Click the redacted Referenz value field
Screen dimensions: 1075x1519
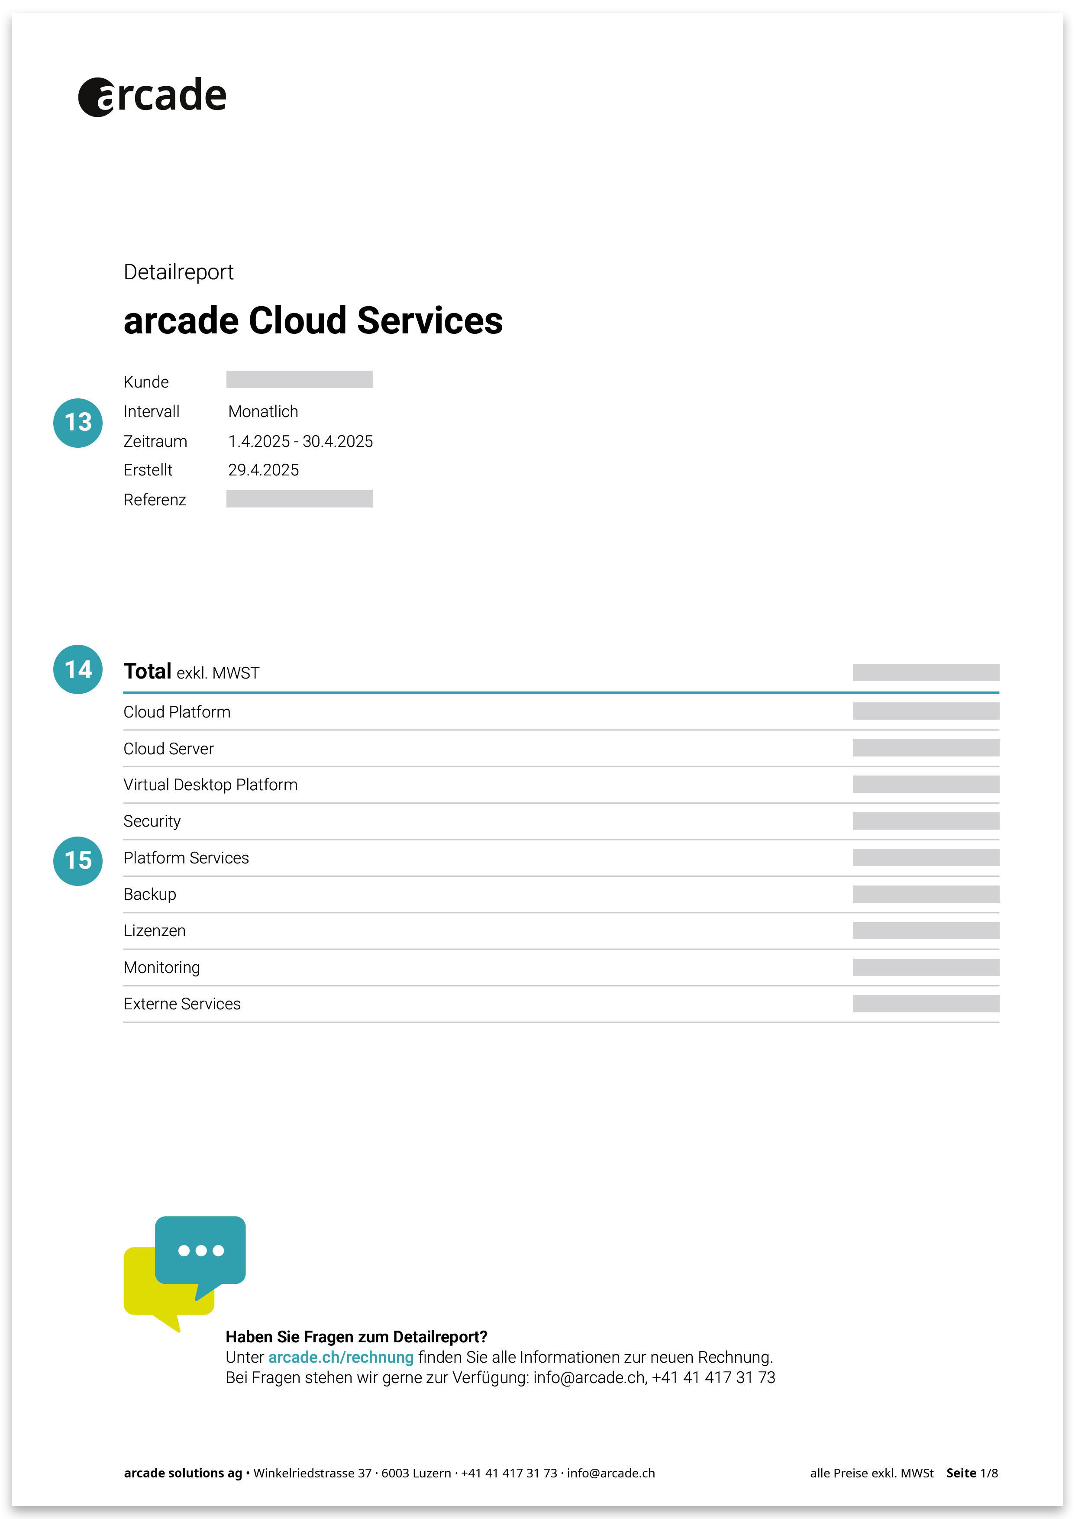[x=299, y=498]
